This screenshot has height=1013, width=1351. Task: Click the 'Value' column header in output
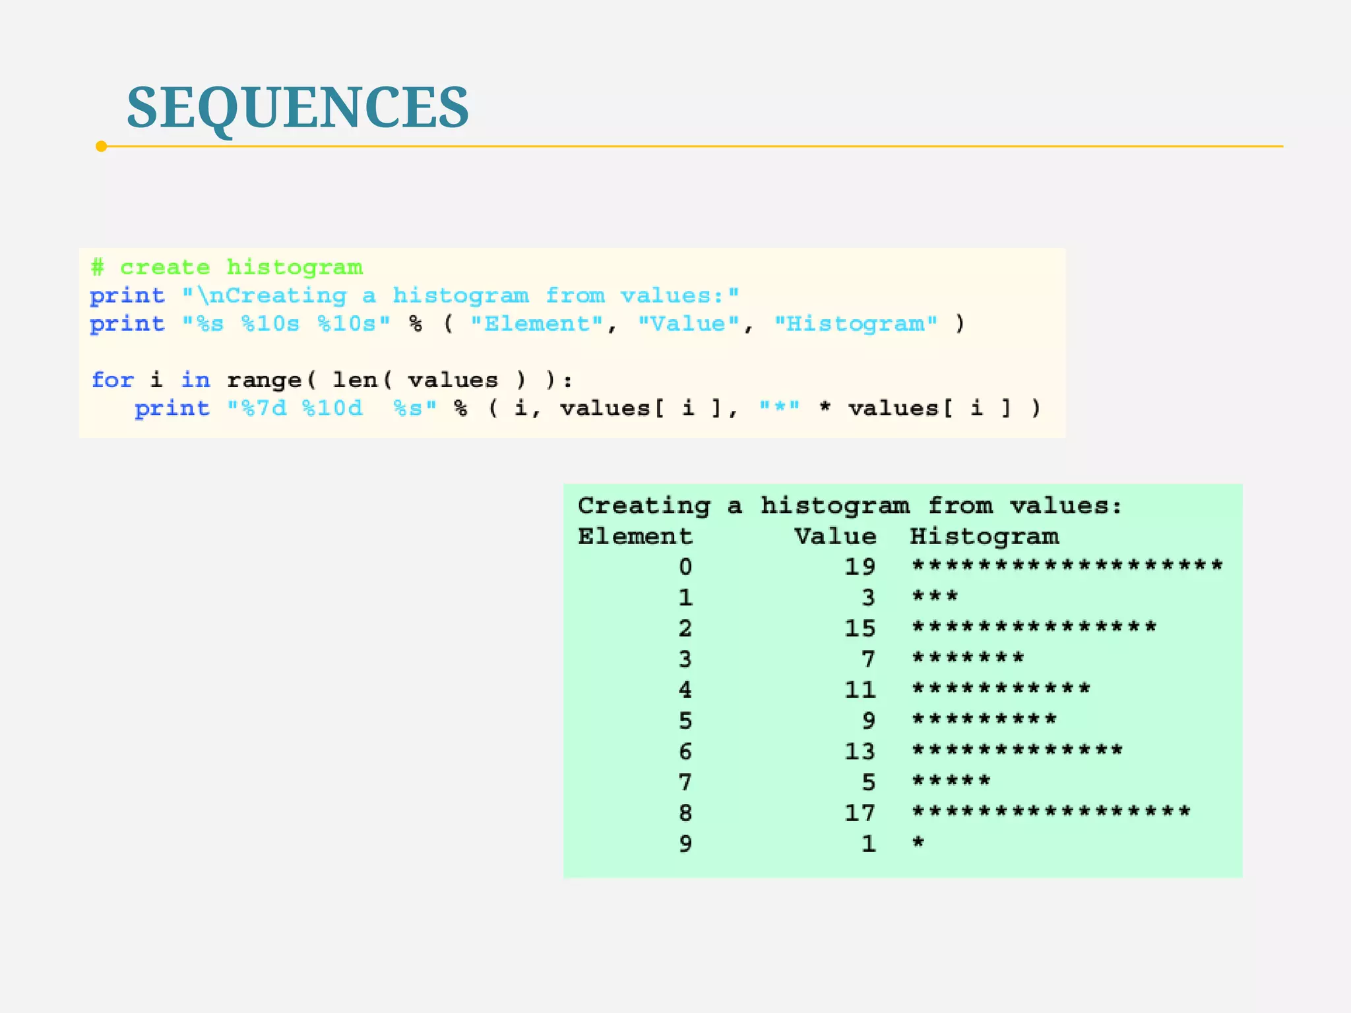click(835, 536)
